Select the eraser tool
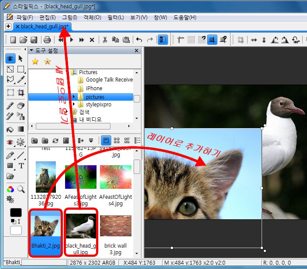 tap(21, 106)
